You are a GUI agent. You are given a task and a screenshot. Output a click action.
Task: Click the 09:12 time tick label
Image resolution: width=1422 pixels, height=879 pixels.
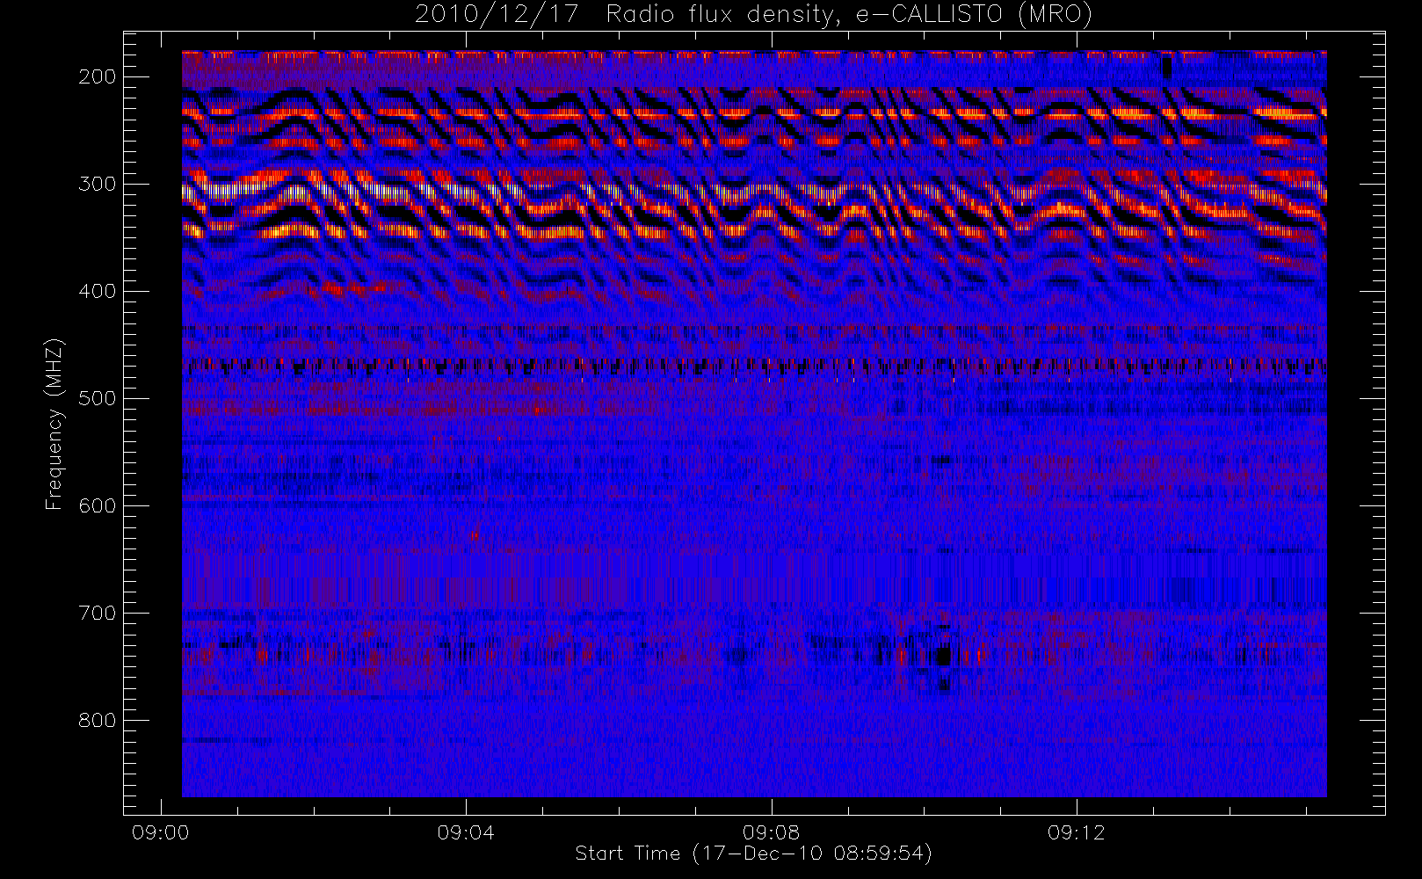coord(1077,832)
